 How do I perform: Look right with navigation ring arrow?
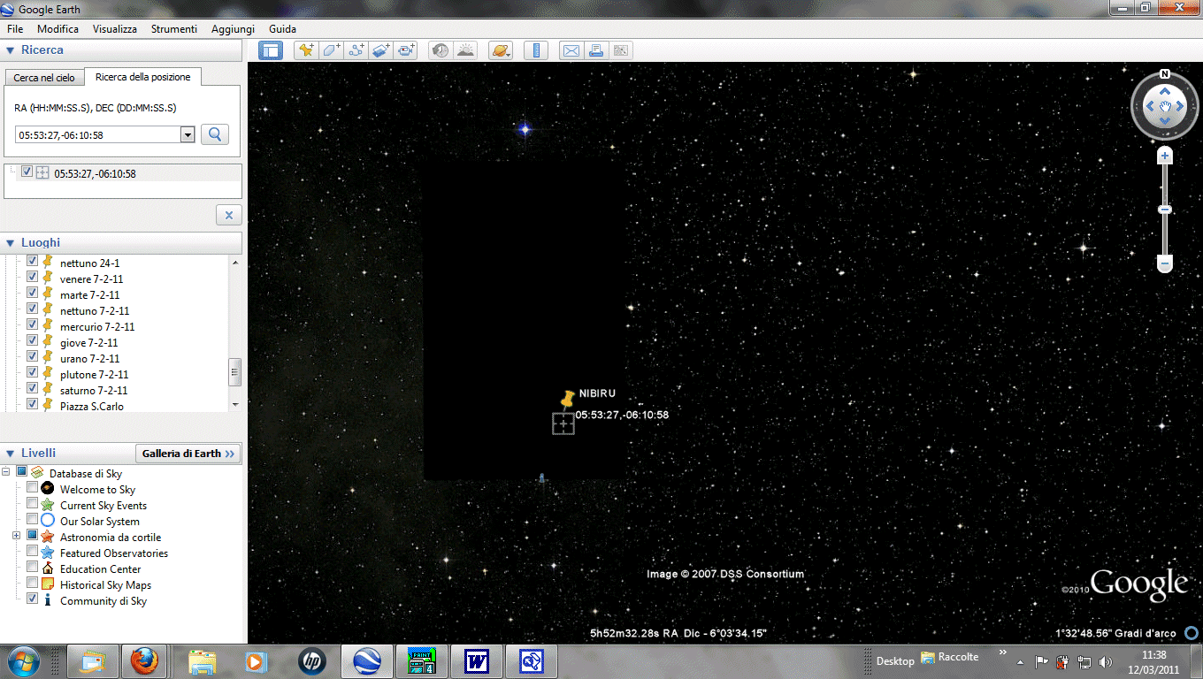tap(1181, 106)
